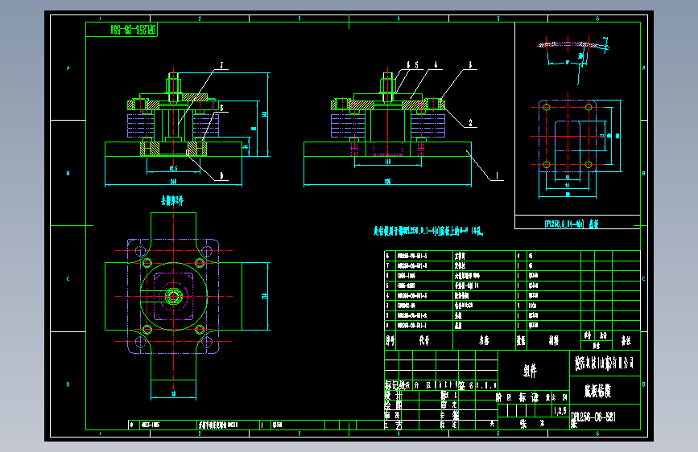Click the drawing title 底板钻模 cell
698x452 pixels.
click(x=605, y=391)
